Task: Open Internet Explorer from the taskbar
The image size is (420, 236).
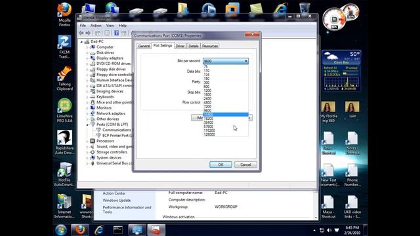Action: pyautogui.click(x=99, y=230)
